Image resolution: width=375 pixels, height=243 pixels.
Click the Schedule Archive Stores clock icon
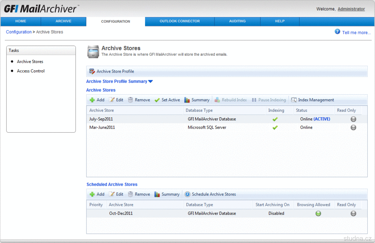(x=187, y=194)
